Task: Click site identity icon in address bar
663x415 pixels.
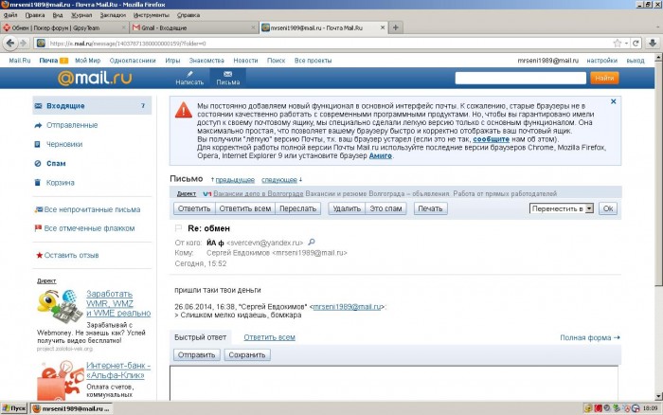Action: (41, 44)
